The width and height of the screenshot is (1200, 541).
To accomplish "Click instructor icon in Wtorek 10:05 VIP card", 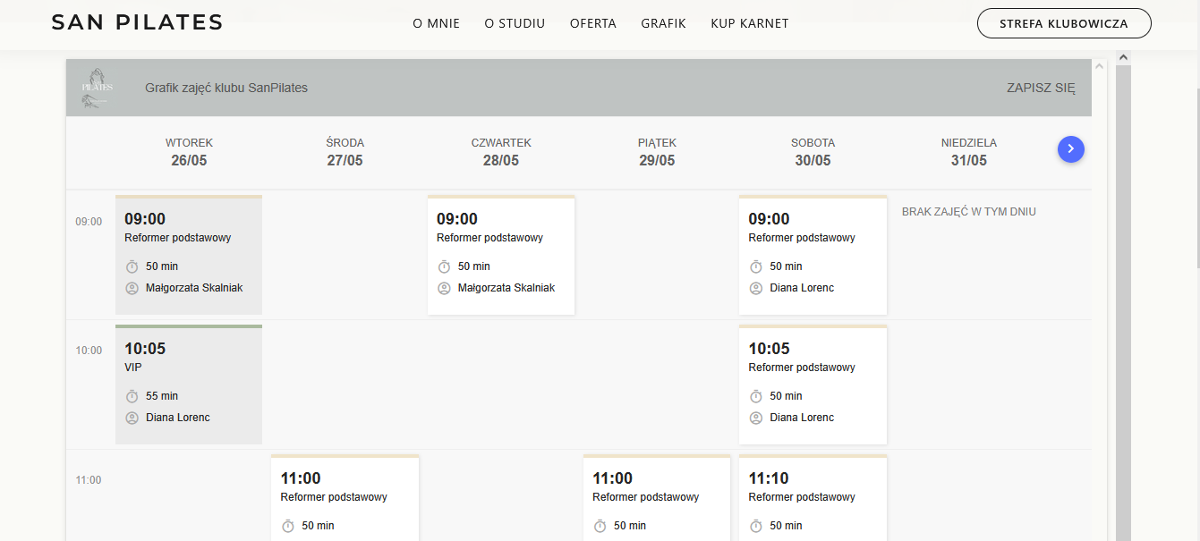I will (132, 418).
